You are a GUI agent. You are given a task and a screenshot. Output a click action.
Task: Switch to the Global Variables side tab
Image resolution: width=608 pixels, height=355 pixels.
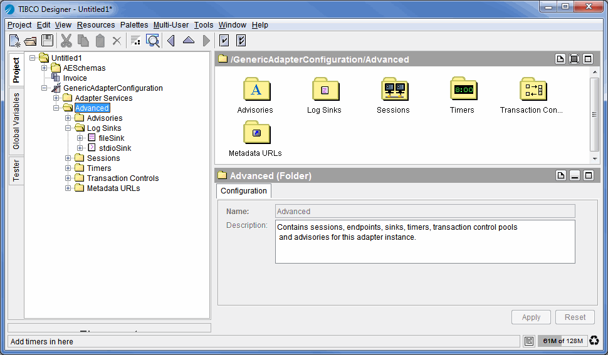(x=16, y=121)
